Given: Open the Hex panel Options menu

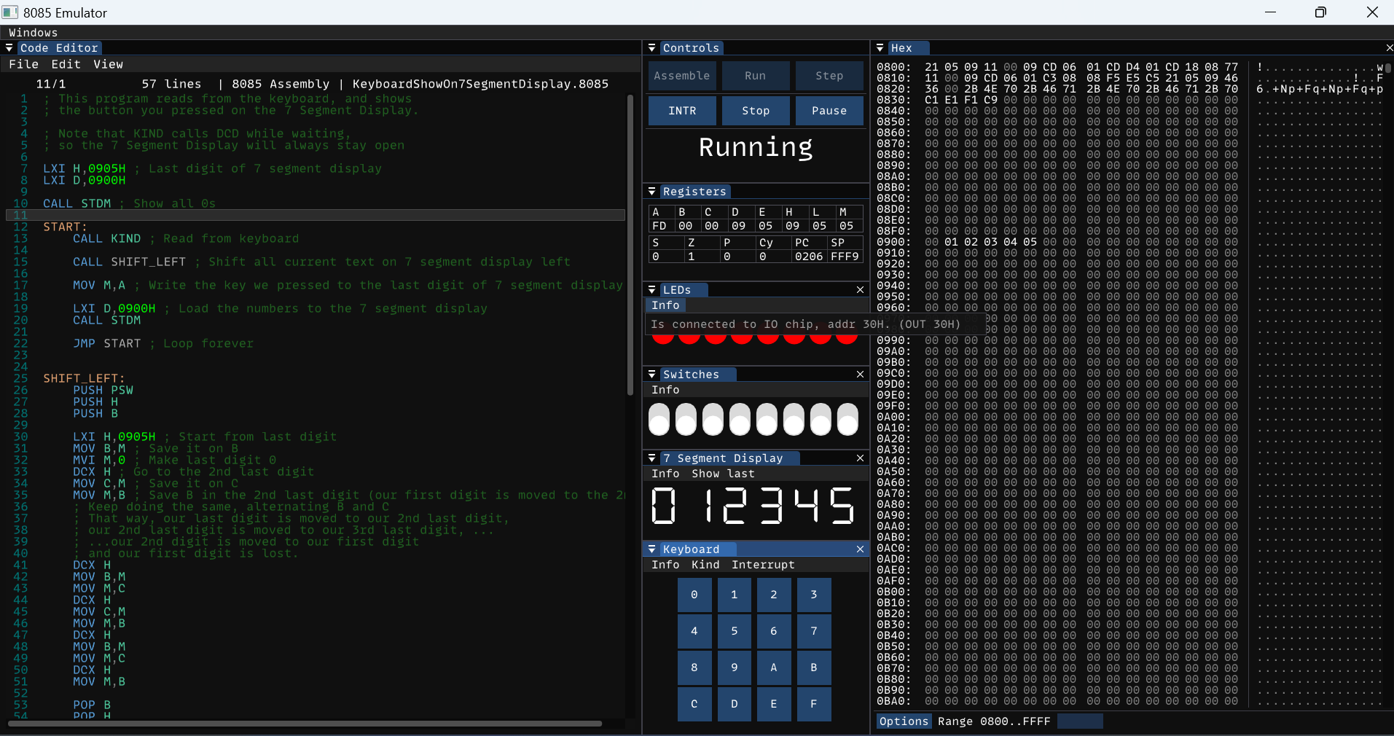Looking at the screenshot, I should [x=904, y=721].
